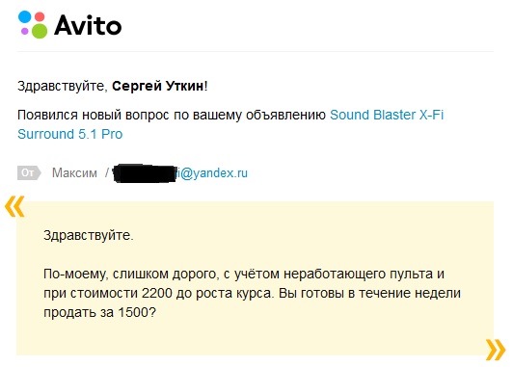Click the blacked-out portion of the email
The image size is (513, 367).
tap(145, 173)
